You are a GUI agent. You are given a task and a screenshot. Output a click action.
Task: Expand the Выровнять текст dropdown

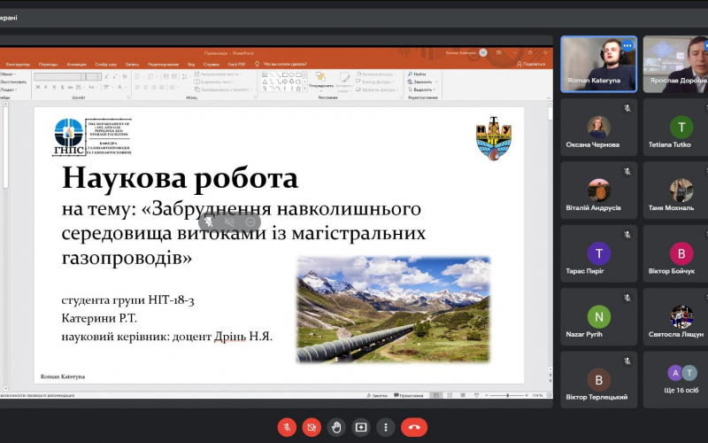pos(215,82)
